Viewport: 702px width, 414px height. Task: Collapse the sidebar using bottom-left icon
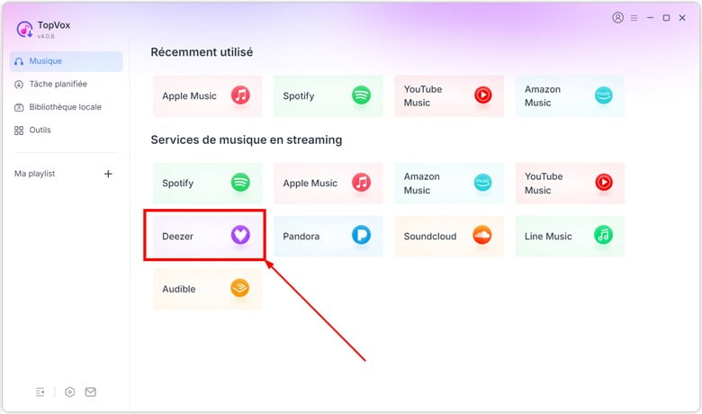(40, 392)
